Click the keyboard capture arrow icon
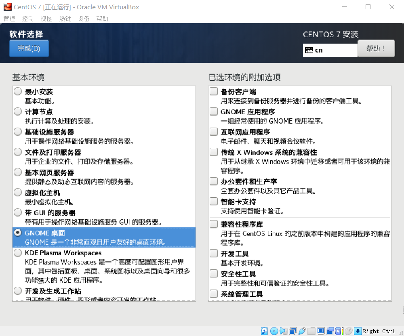Image resolution: width=404 pixels, height=336 pixels. coord(358,331)
